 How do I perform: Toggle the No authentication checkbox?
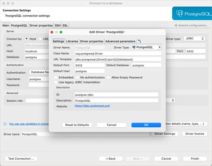tap(77, 77)
